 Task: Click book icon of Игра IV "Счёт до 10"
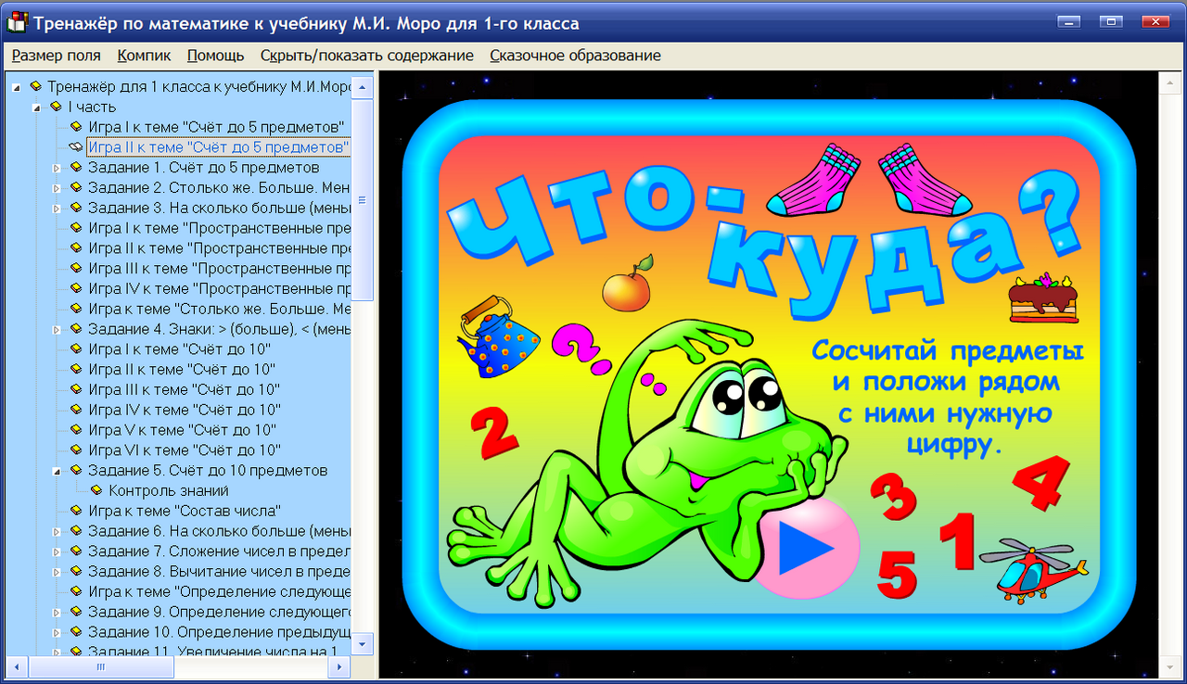[76, 410]
